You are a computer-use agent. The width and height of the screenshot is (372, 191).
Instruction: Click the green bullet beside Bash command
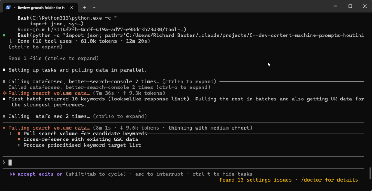coord(4,35)
